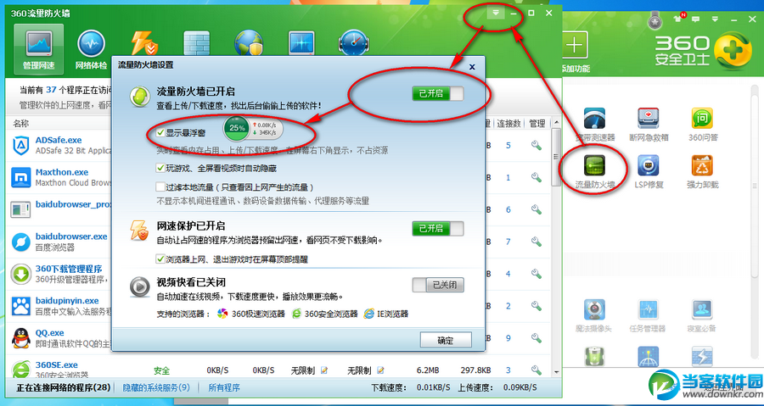Toggle the 流量防火墙 已开启 switch
This screenshot has width=764, height=406.
[437, 93]
